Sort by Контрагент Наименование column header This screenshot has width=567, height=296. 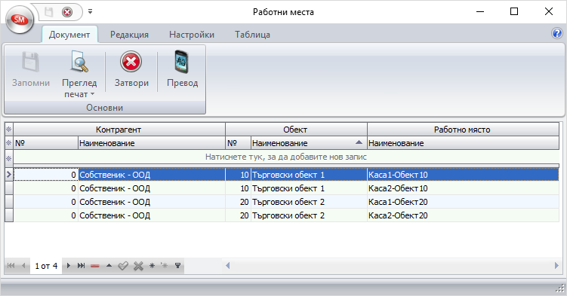152,143
